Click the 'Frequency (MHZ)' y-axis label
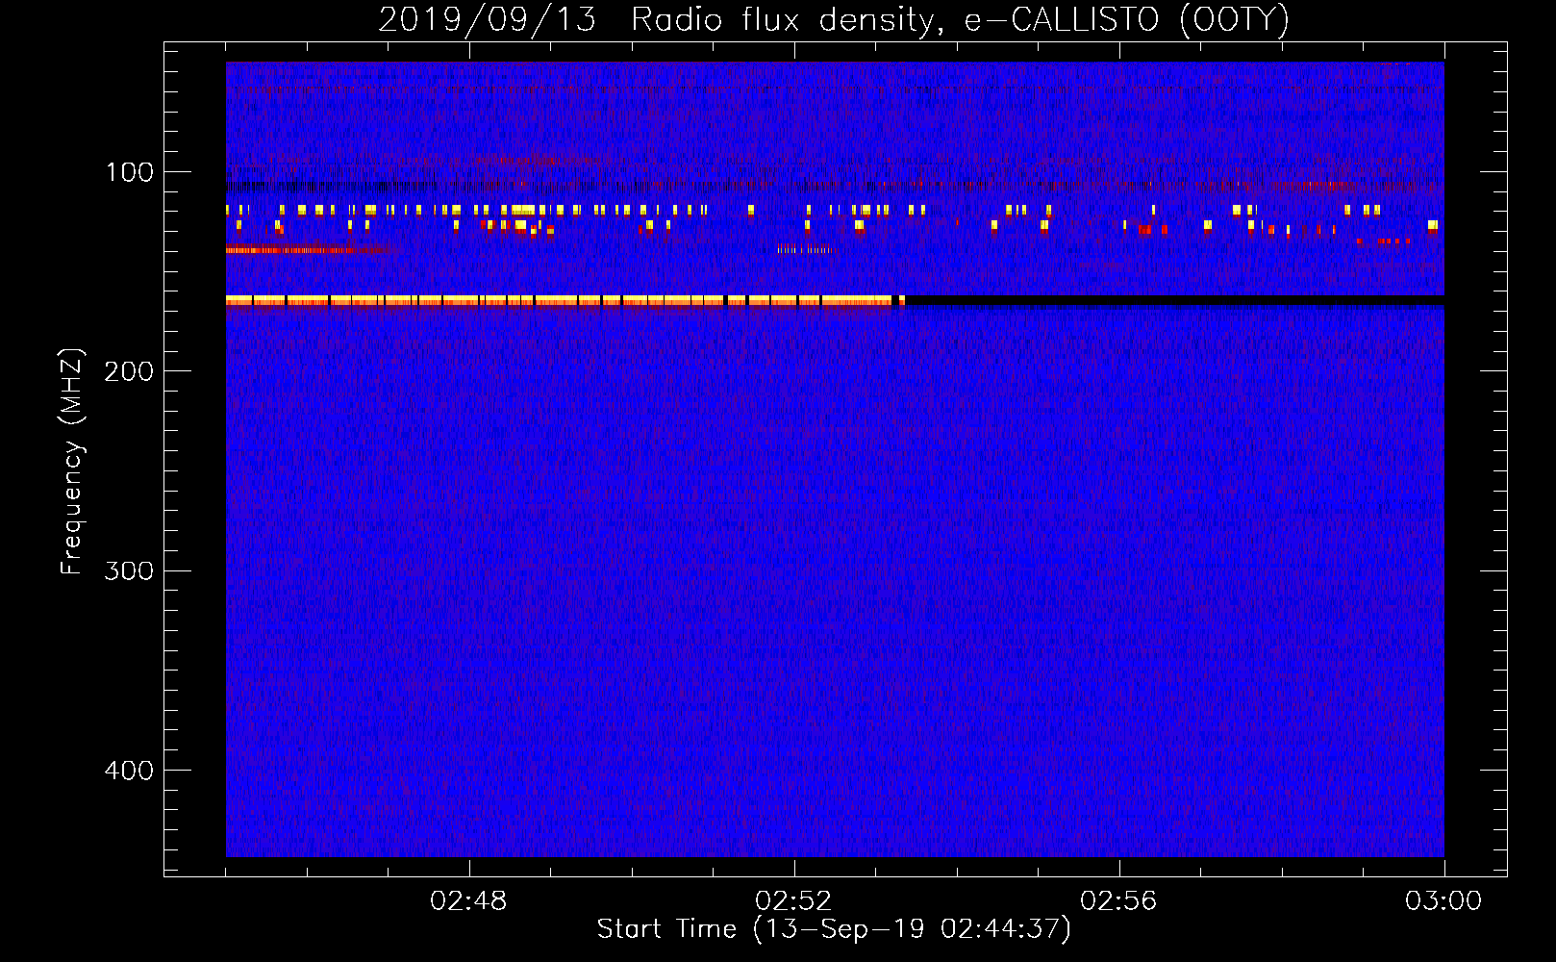Viewport: 1556px width, 962px height. tap(72, 462)
